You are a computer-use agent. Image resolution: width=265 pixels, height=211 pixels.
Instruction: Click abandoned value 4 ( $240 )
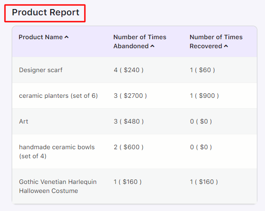pyautogui.click(x=129, y=70)
